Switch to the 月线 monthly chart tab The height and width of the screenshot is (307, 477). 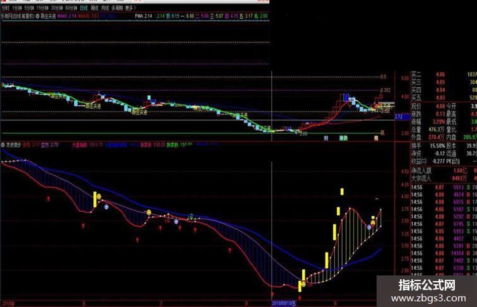[105, 8]
